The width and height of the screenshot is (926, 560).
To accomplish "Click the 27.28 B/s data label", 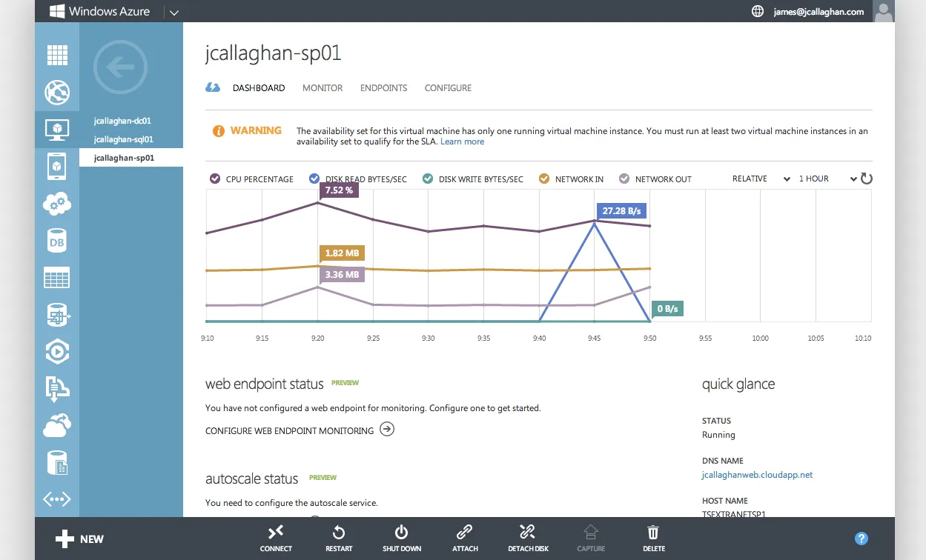I will coord(621,211).
